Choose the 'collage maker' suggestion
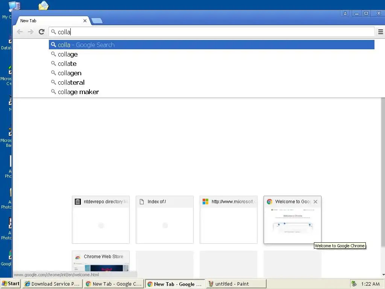The image size is (385, 289). [x=212, y=92]
